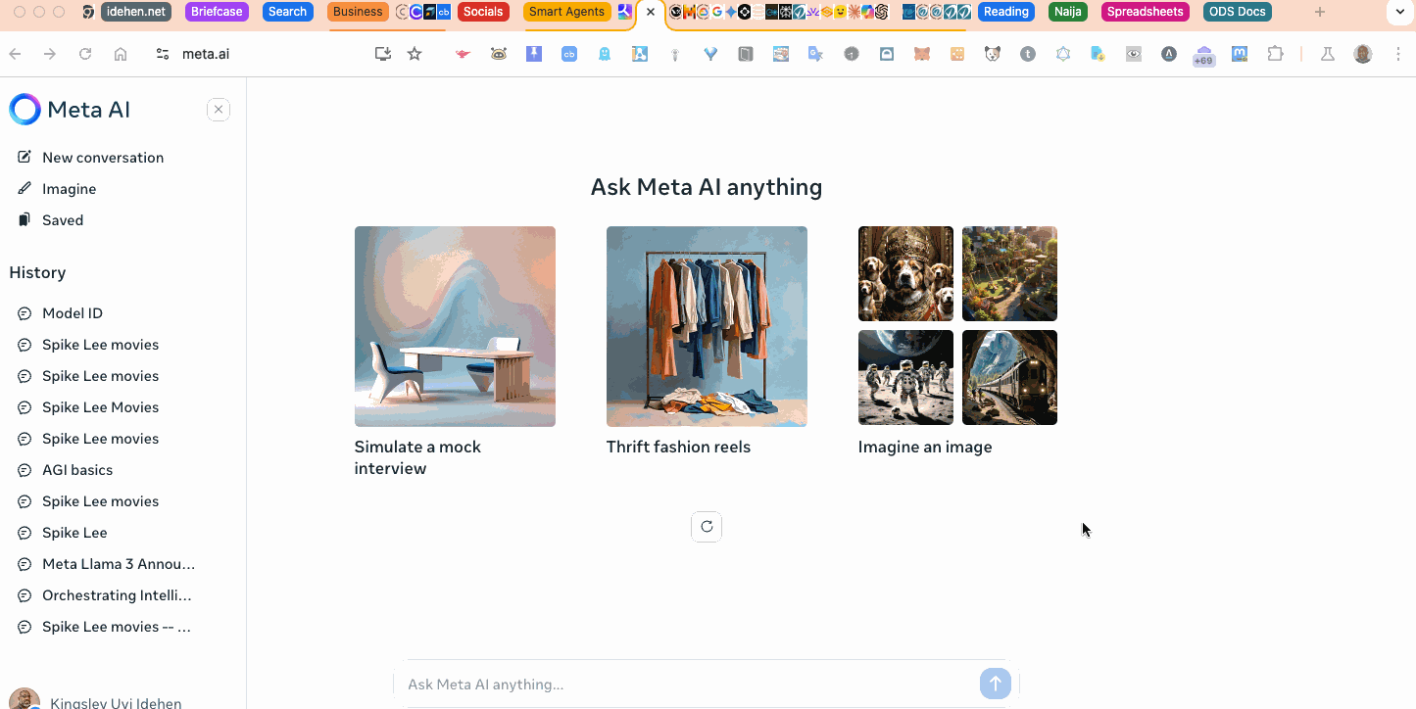Go back in browser history
The image size is (1416, 709).
[15, 54]
